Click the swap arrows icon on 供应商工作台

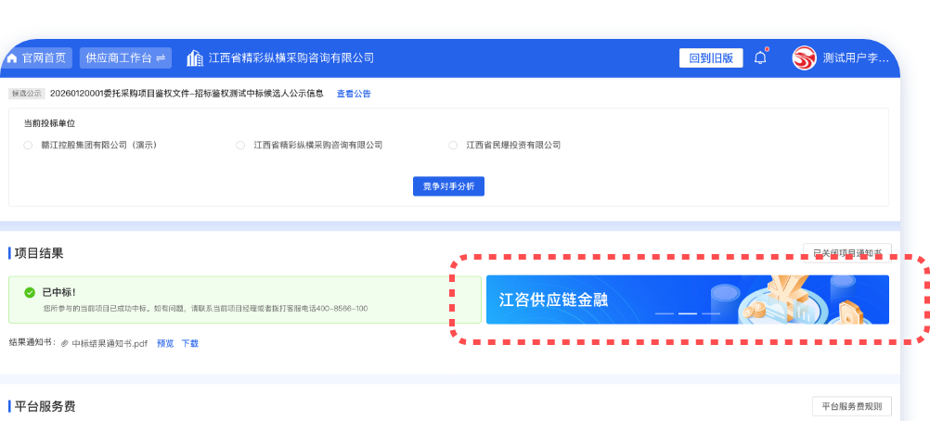point(161,58)
